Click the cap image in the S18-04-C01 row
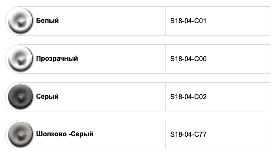276x154 pixels. [20, 21]
